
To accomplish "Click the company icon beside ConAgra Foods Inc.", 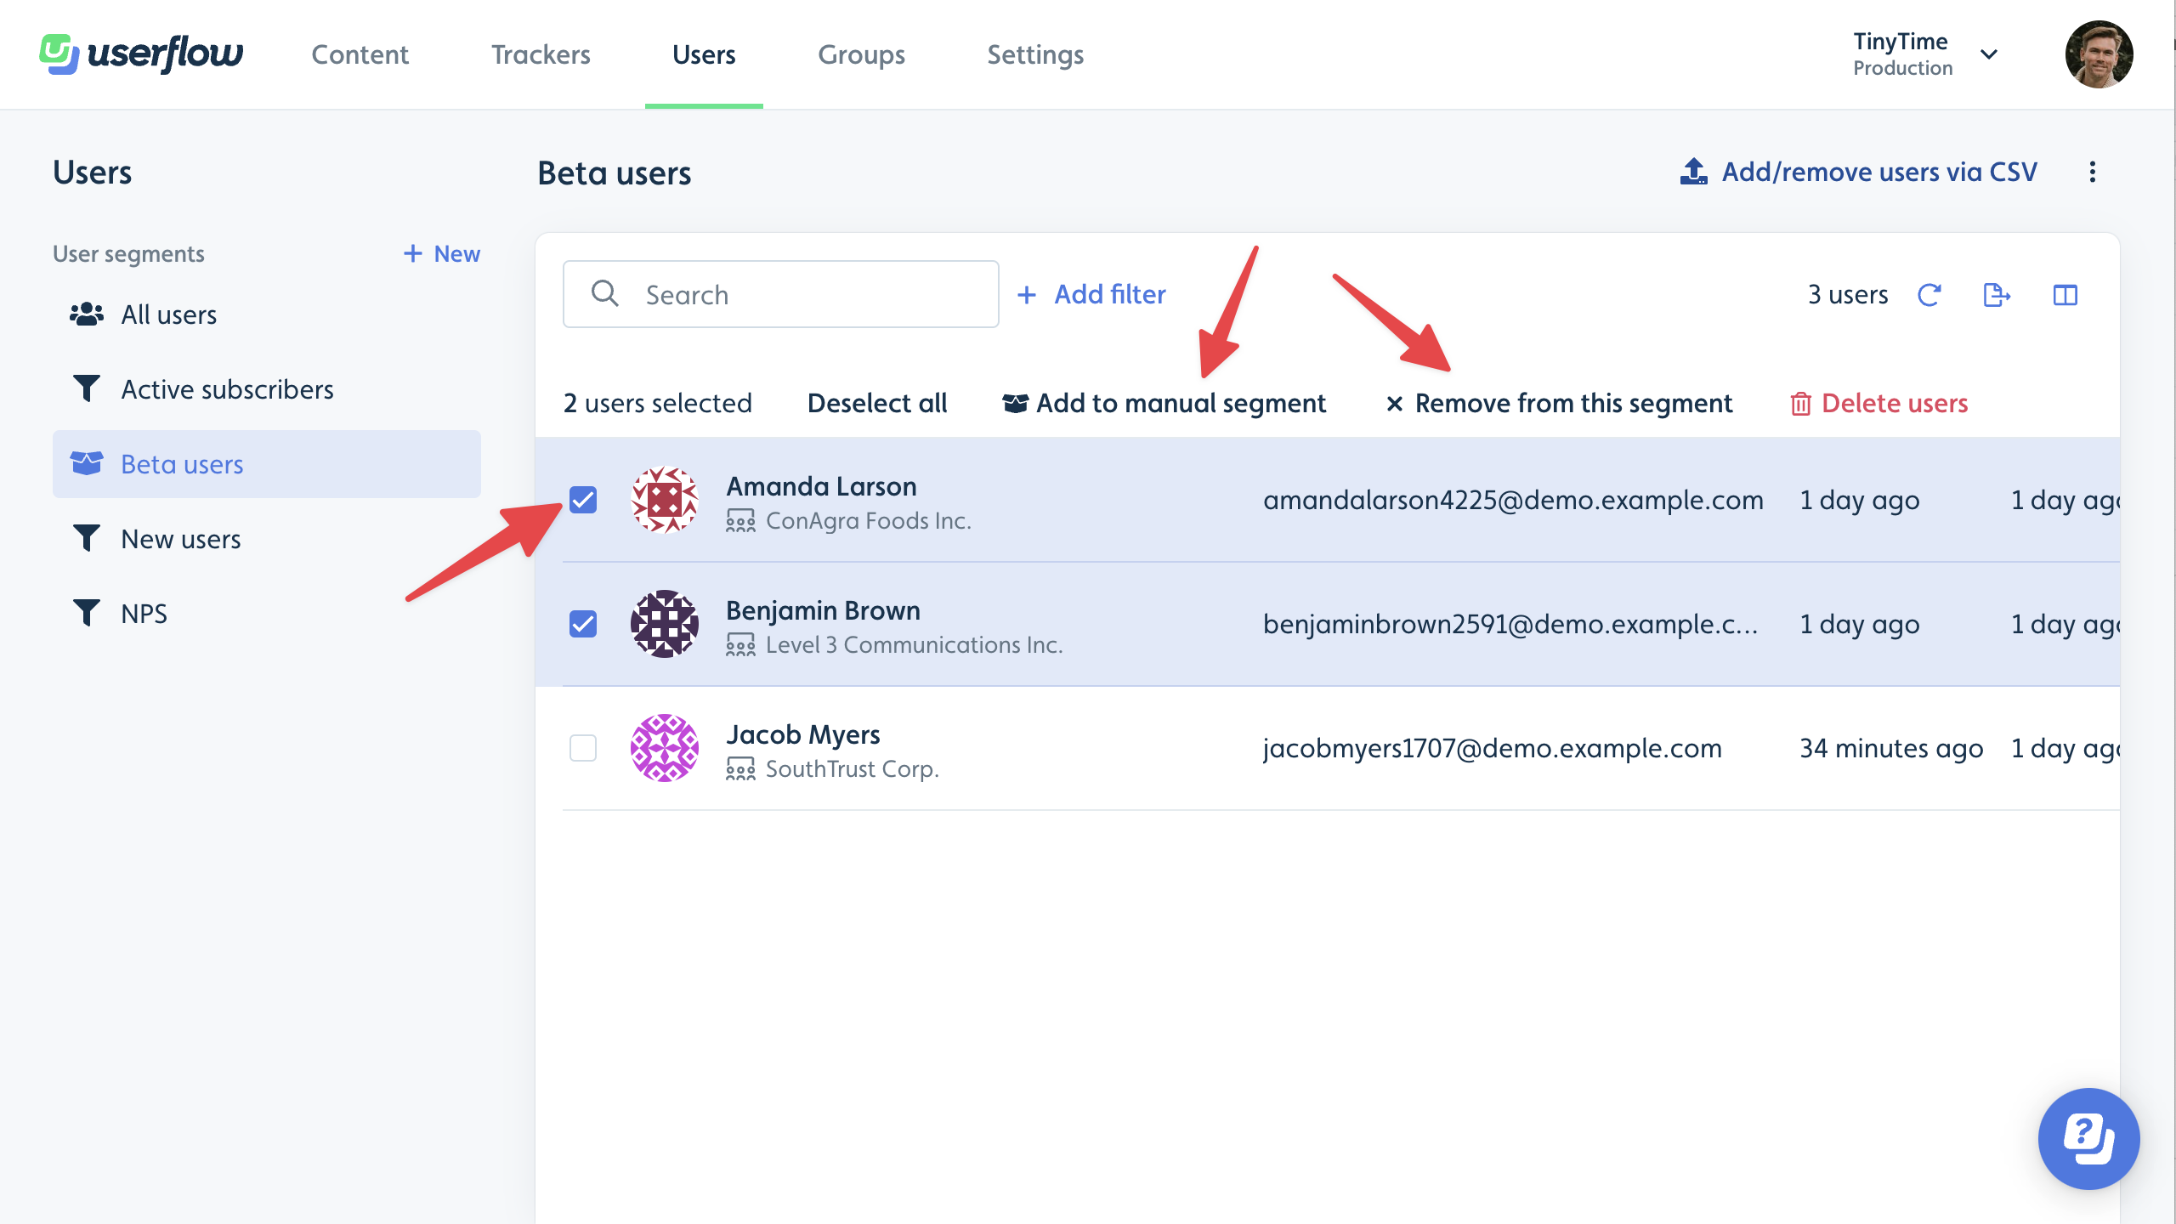I will 740,520.
